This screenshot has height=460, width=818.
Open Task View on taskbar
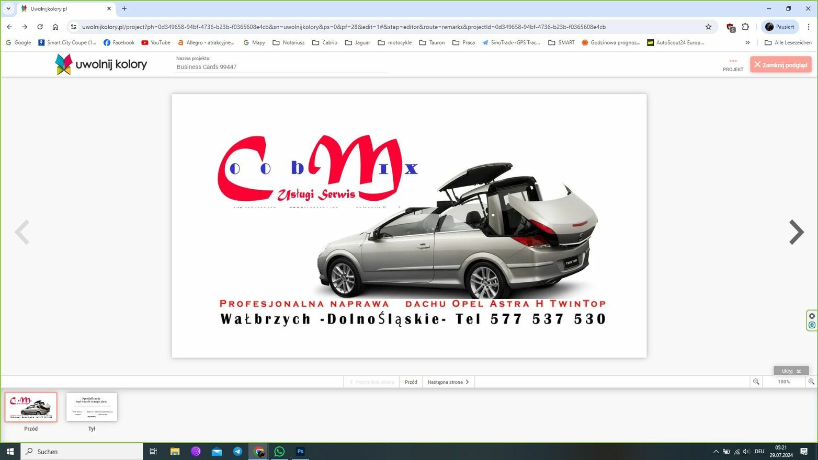tap(153, 451)
